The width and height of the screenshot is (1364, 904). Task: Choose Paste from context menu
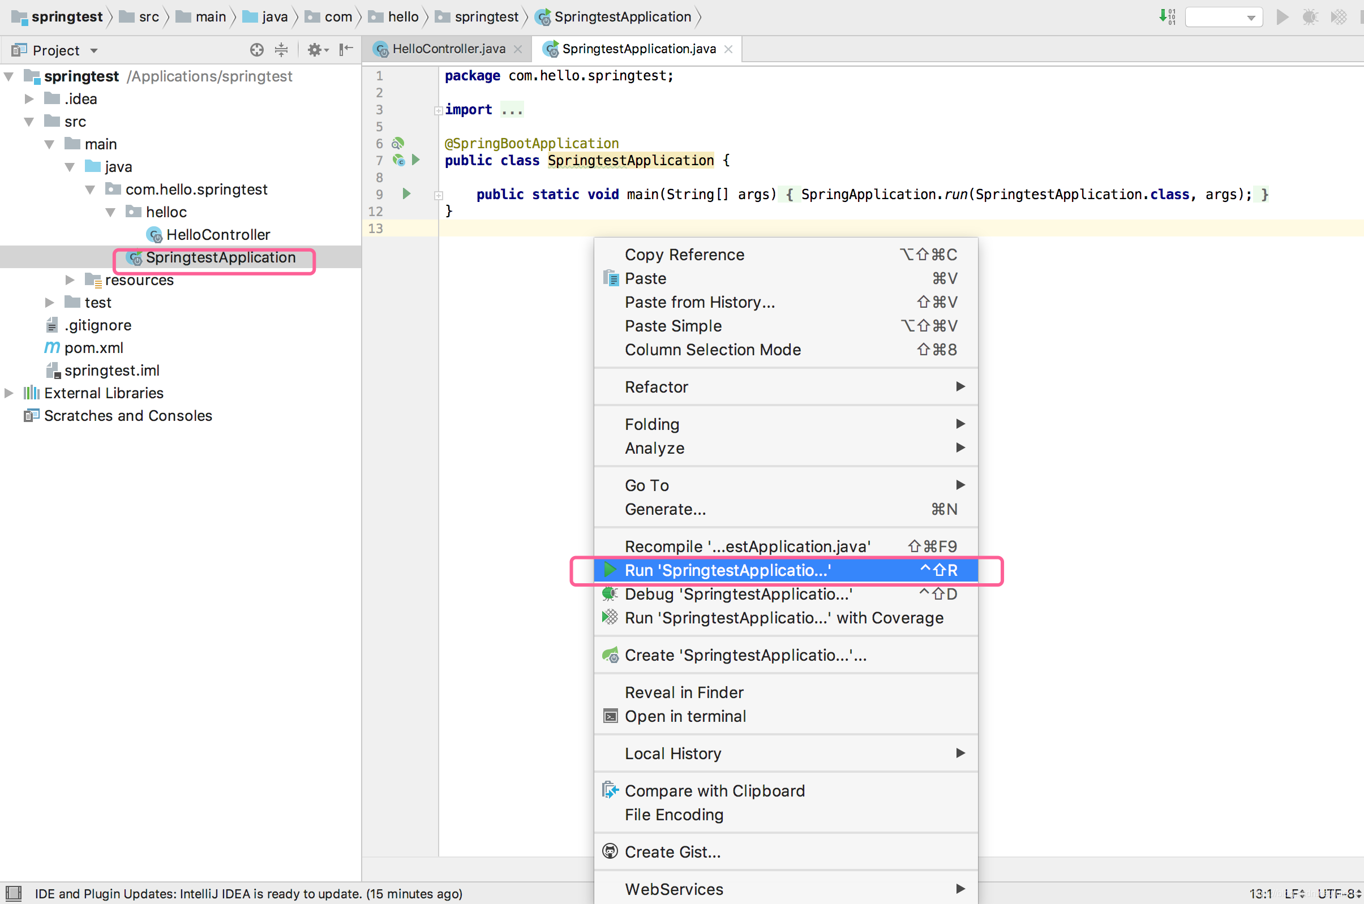click(x=786, y=278)
